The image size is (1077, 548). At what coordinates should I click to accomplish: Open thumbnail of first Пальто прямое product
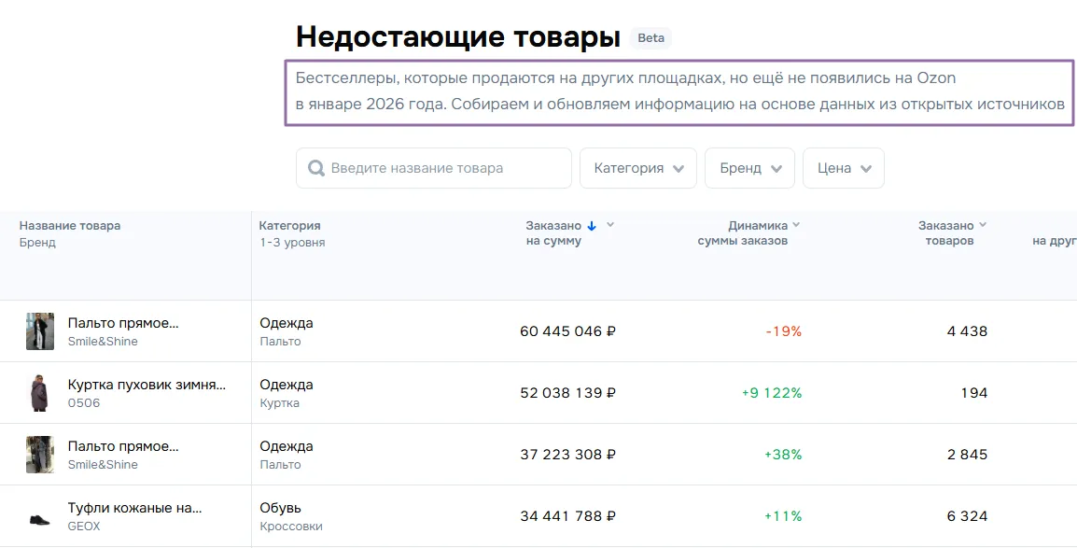click(x=40, y=331)
